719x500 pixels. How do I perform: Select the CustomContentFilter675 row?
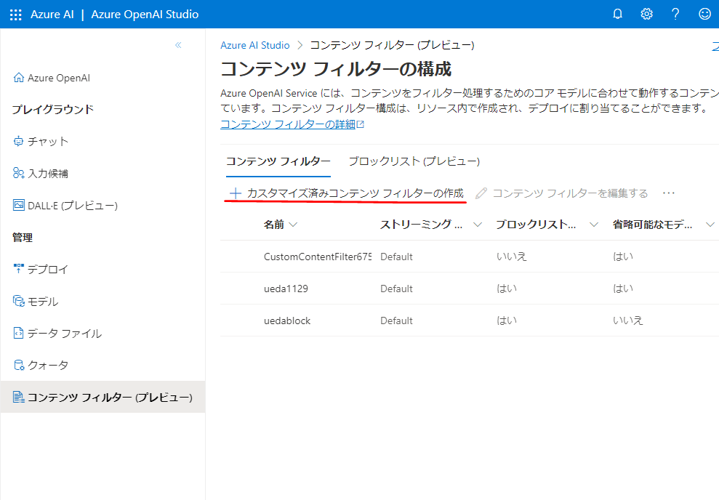point(470,257)
